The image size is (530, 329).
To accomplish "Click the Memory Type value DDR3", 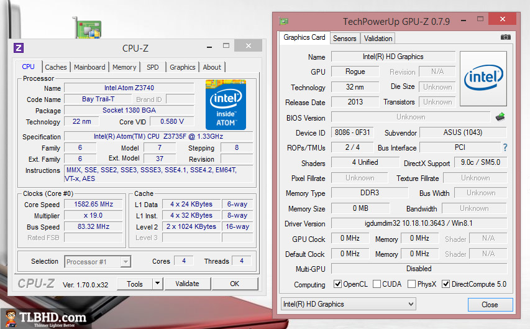I will (370, 193).
